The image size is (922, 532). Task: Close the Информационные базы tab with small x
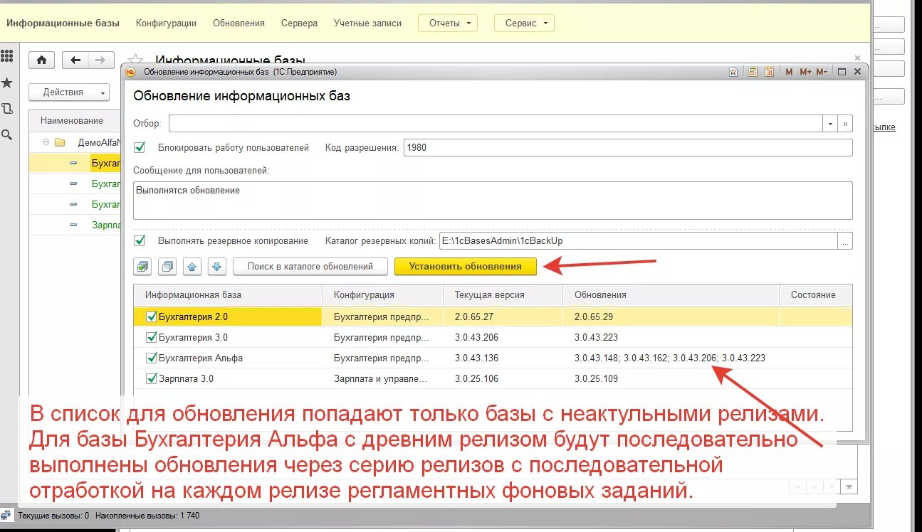(857, 57)
